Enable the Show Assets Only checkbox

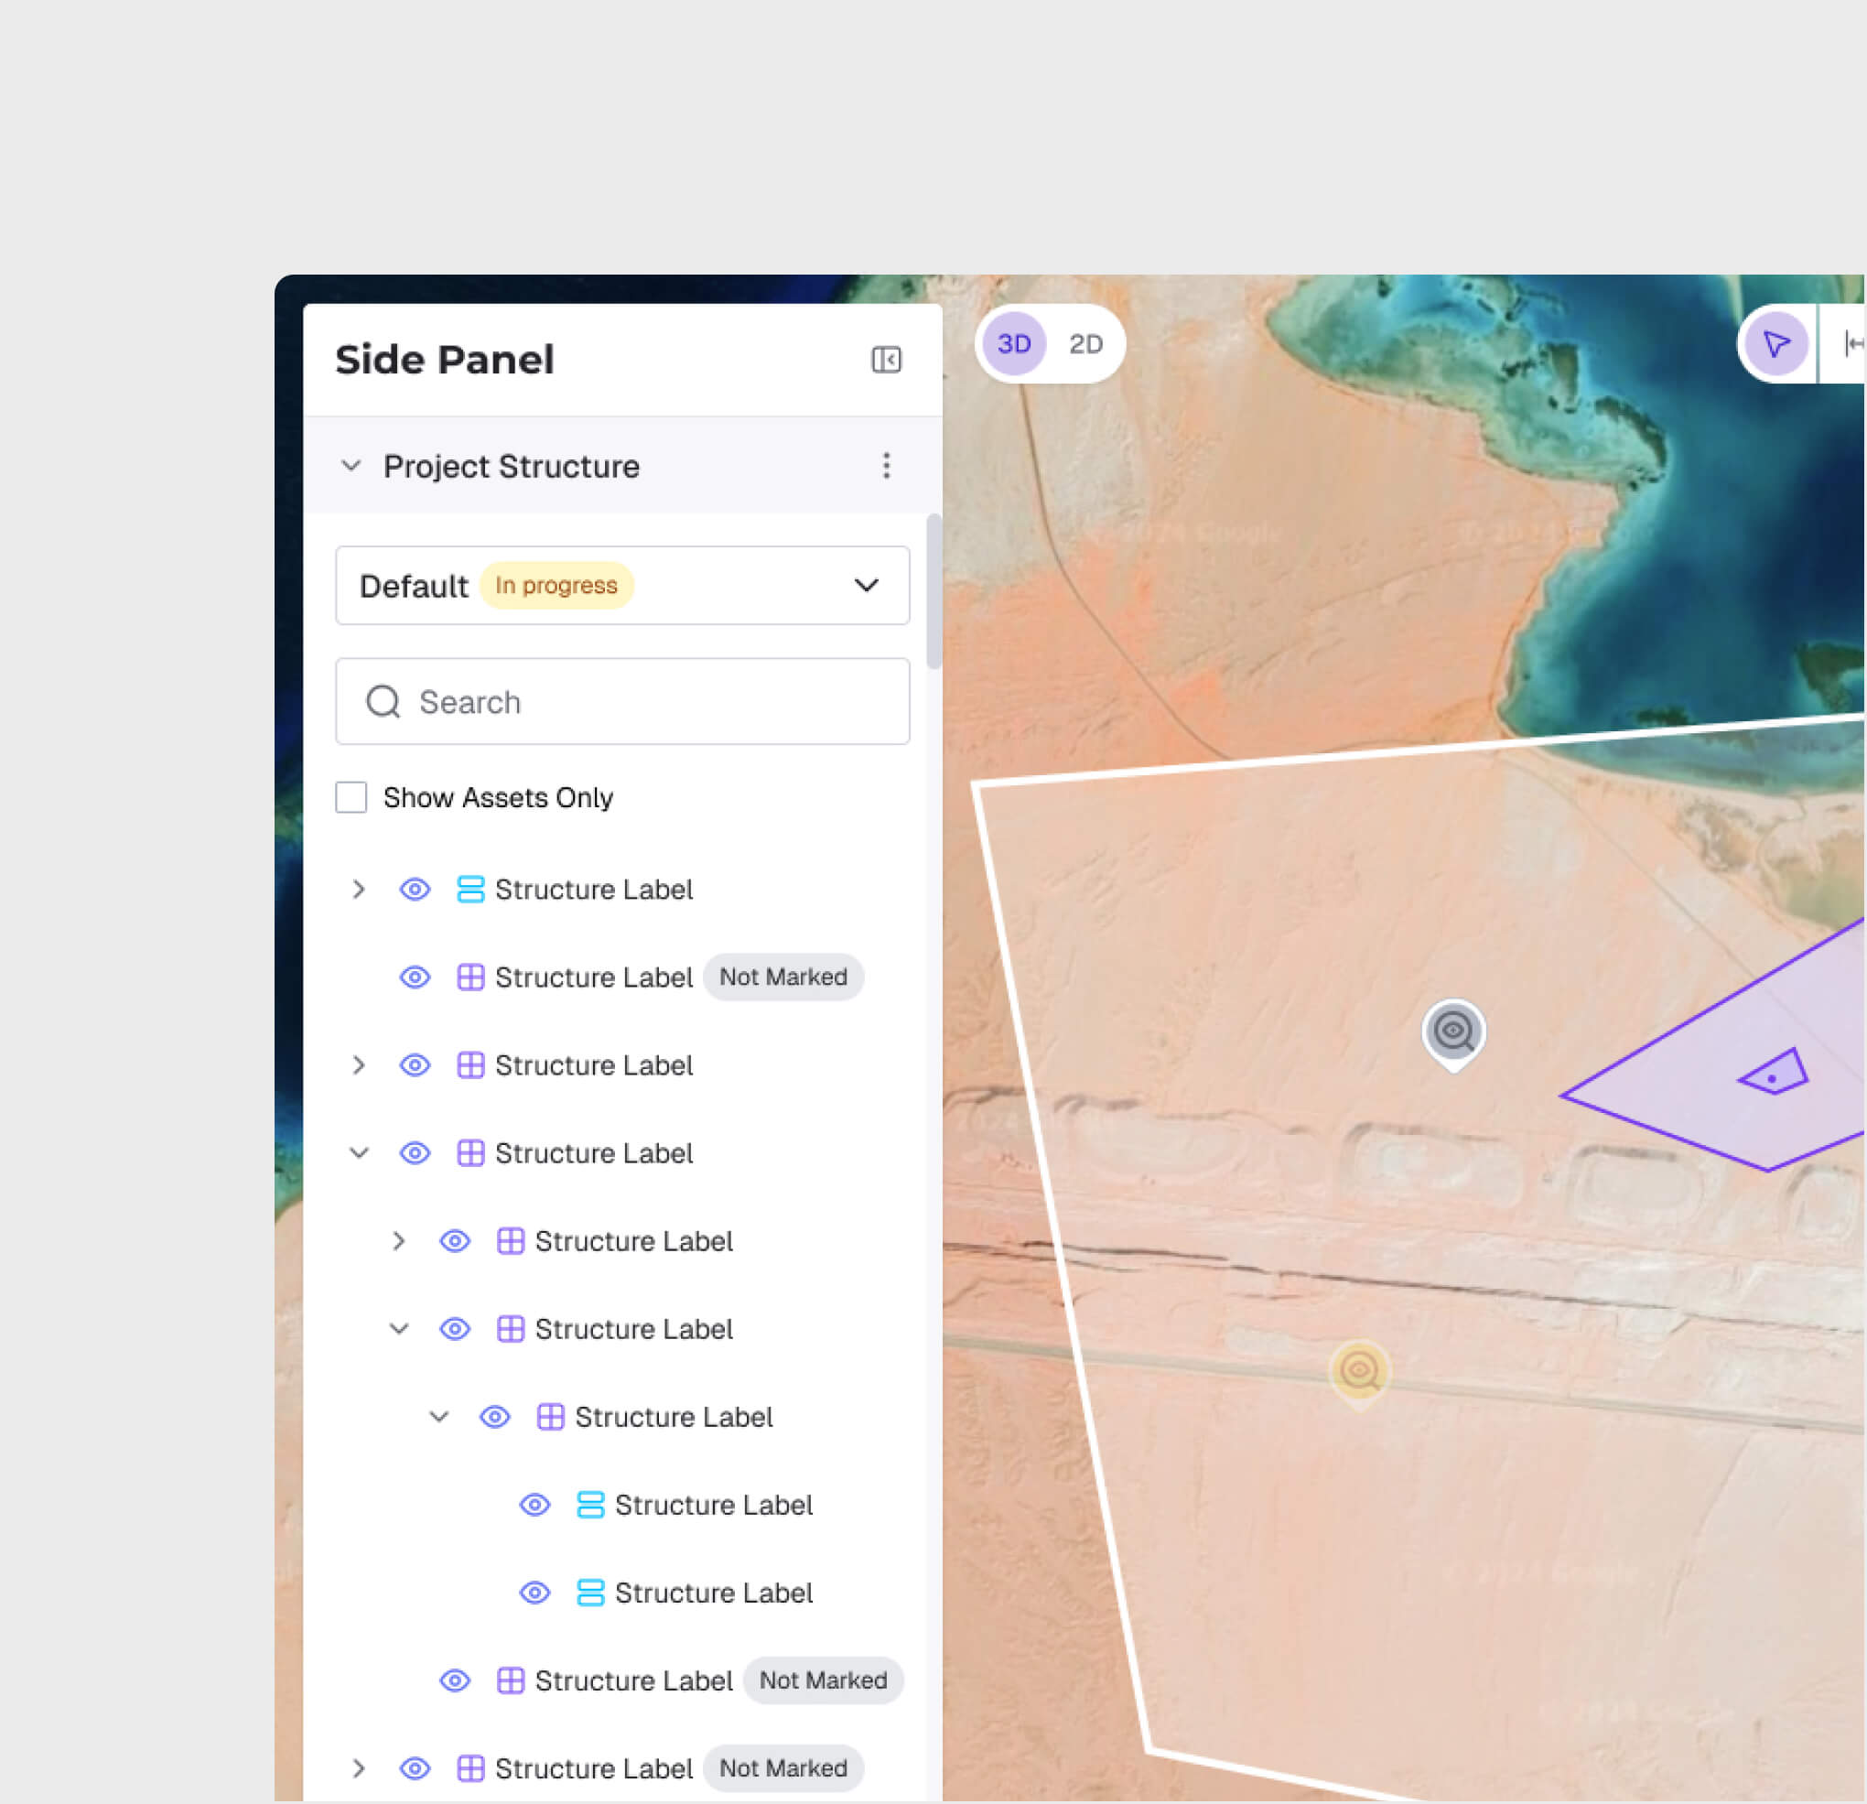point(351,797)
